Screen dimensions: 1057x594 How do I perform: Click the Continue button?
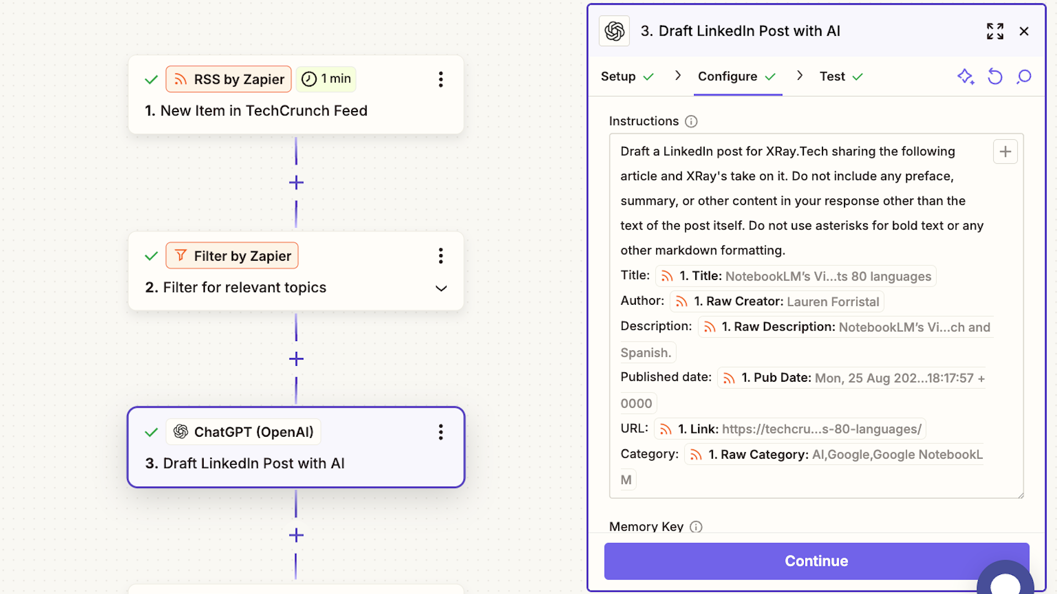(816, 561)
